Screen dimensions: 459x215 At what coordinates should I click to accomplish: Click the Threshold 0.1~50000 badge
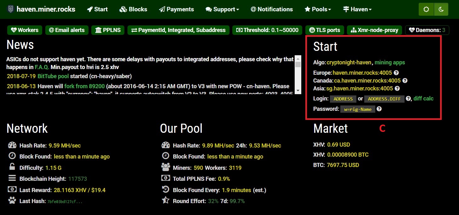267,30
